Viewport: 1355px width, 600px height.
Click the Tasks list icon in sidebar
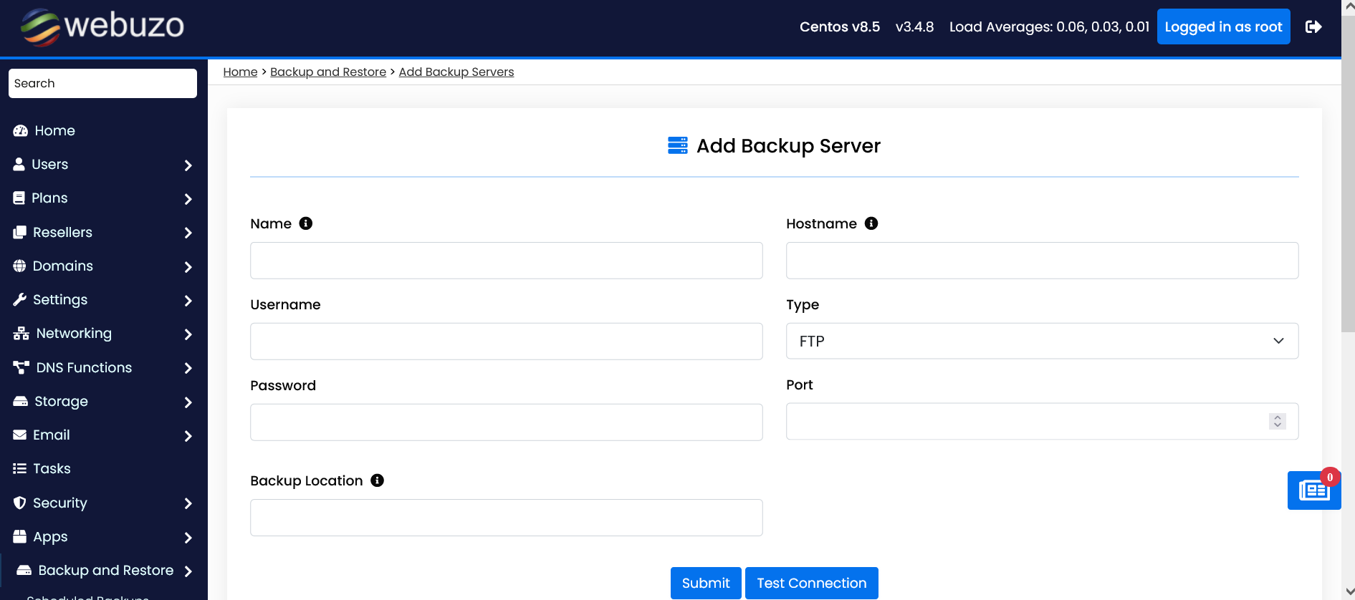pos(20,468)
